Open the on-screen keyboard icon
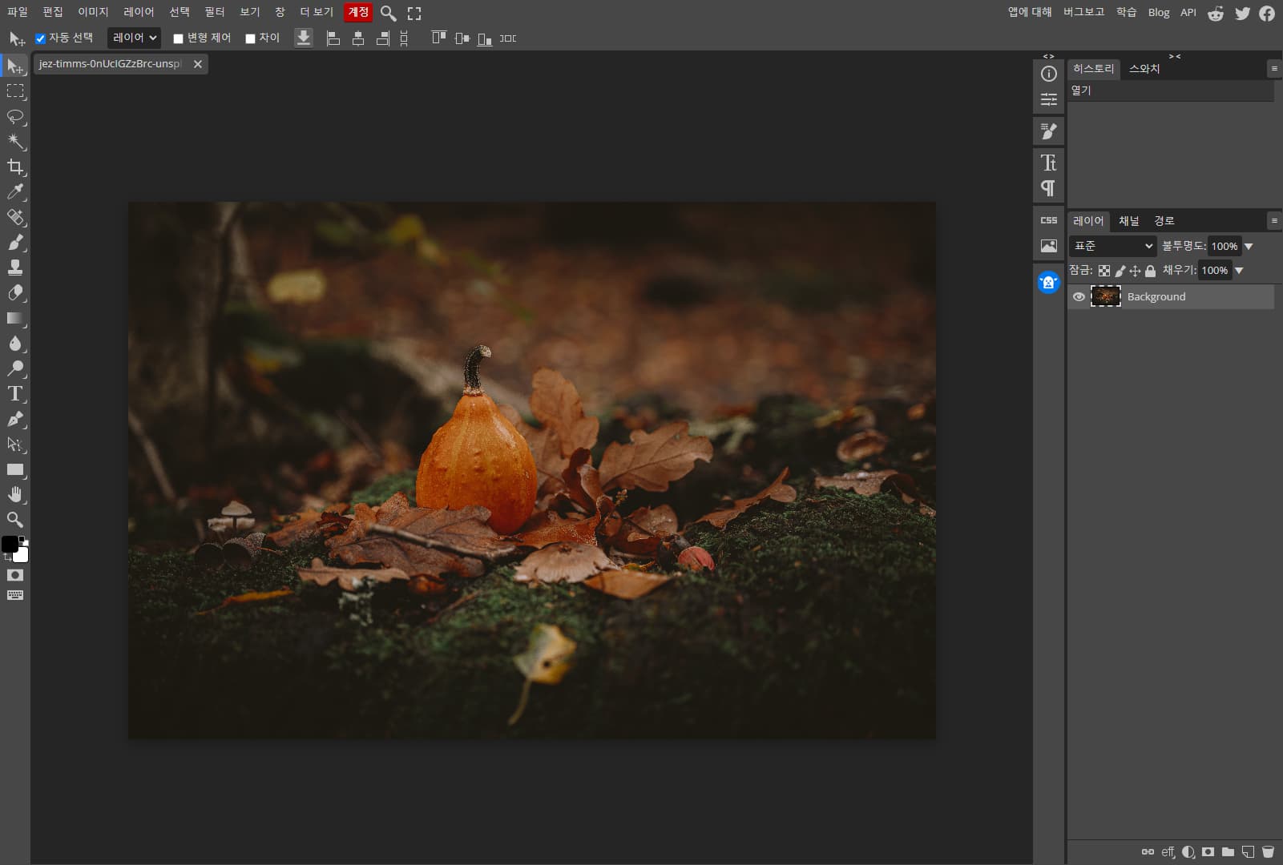The width and height of the screenshot is (1283, 865). [15, 595]
